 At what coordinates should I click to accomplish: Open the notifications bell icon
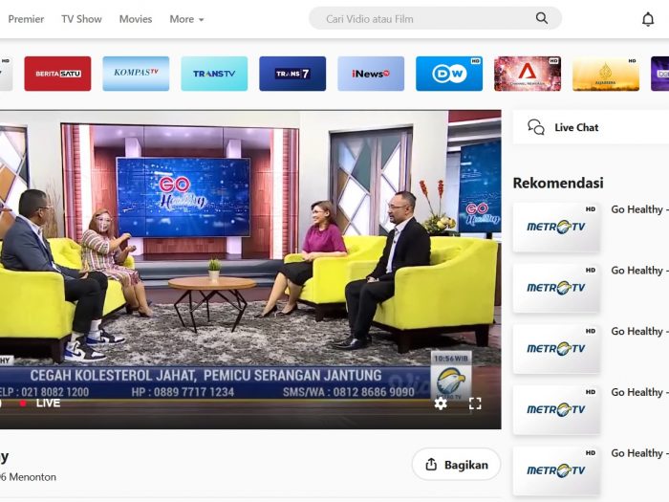pyautogui.click(x=648, y=19)
